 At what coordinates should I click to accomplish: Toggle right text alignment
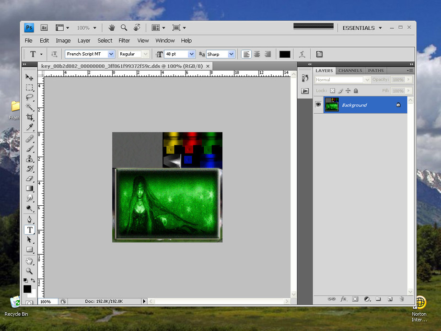pyautogui.click(x=267, y=54)
